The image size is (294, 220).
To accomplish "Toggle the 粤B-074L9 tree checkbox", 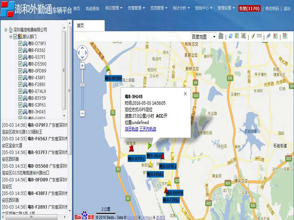I will pyautogui.click(x=20, y=91).
